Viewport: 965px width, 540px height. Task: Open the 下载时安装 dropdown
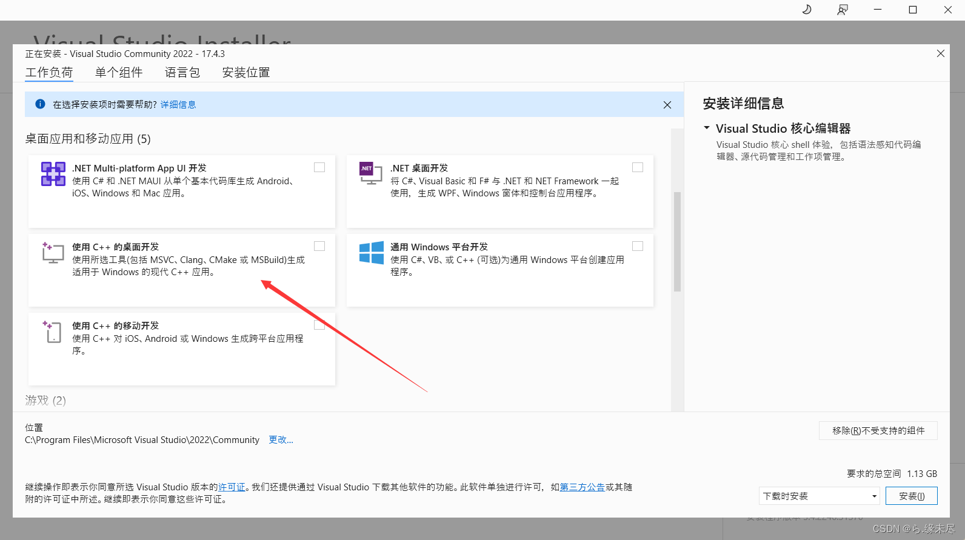pyautogui.click(x=820, y=496)
